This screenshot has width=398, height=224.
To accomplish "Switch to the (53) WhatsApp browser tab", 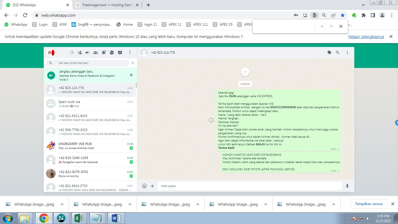I will [x=38, y=5].
